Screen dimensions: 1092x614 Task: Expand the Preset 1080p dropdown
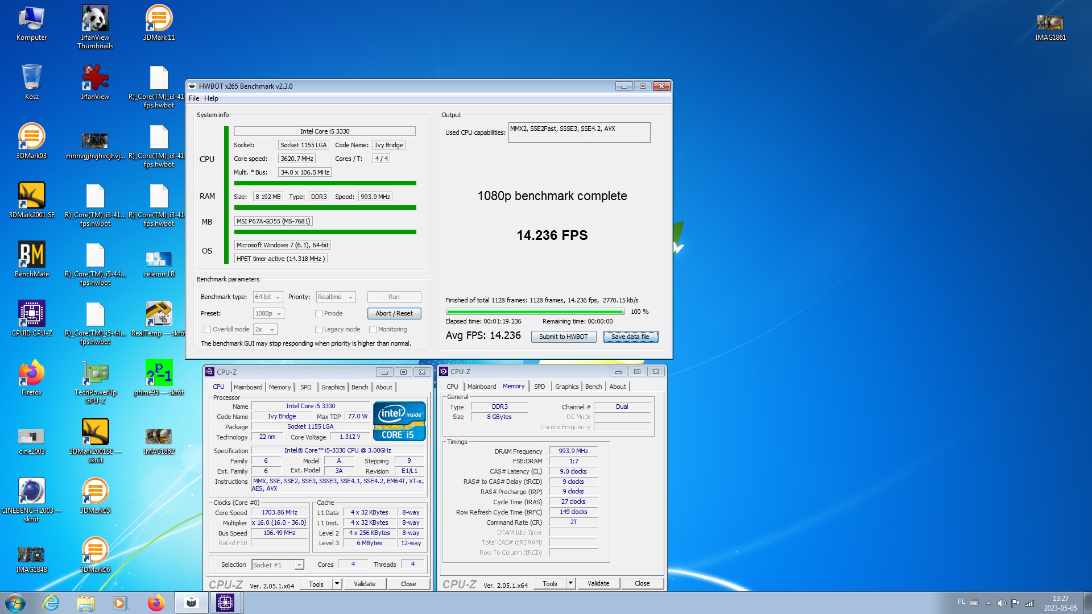tap(268, 313)
